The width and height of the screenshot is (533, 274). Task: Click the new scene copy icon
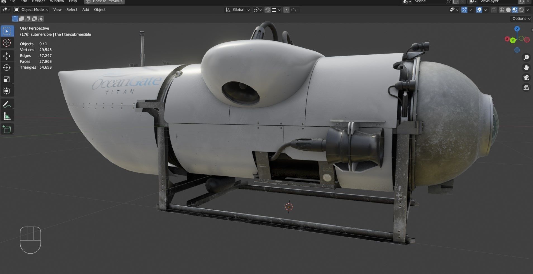(456, 1)
